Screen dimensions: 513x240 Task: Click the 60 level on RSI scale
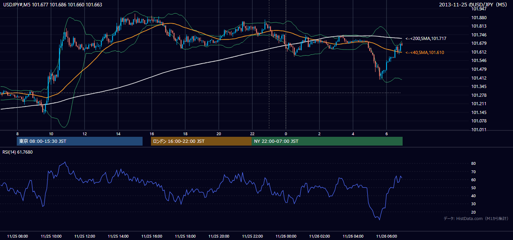pos(473,180)
